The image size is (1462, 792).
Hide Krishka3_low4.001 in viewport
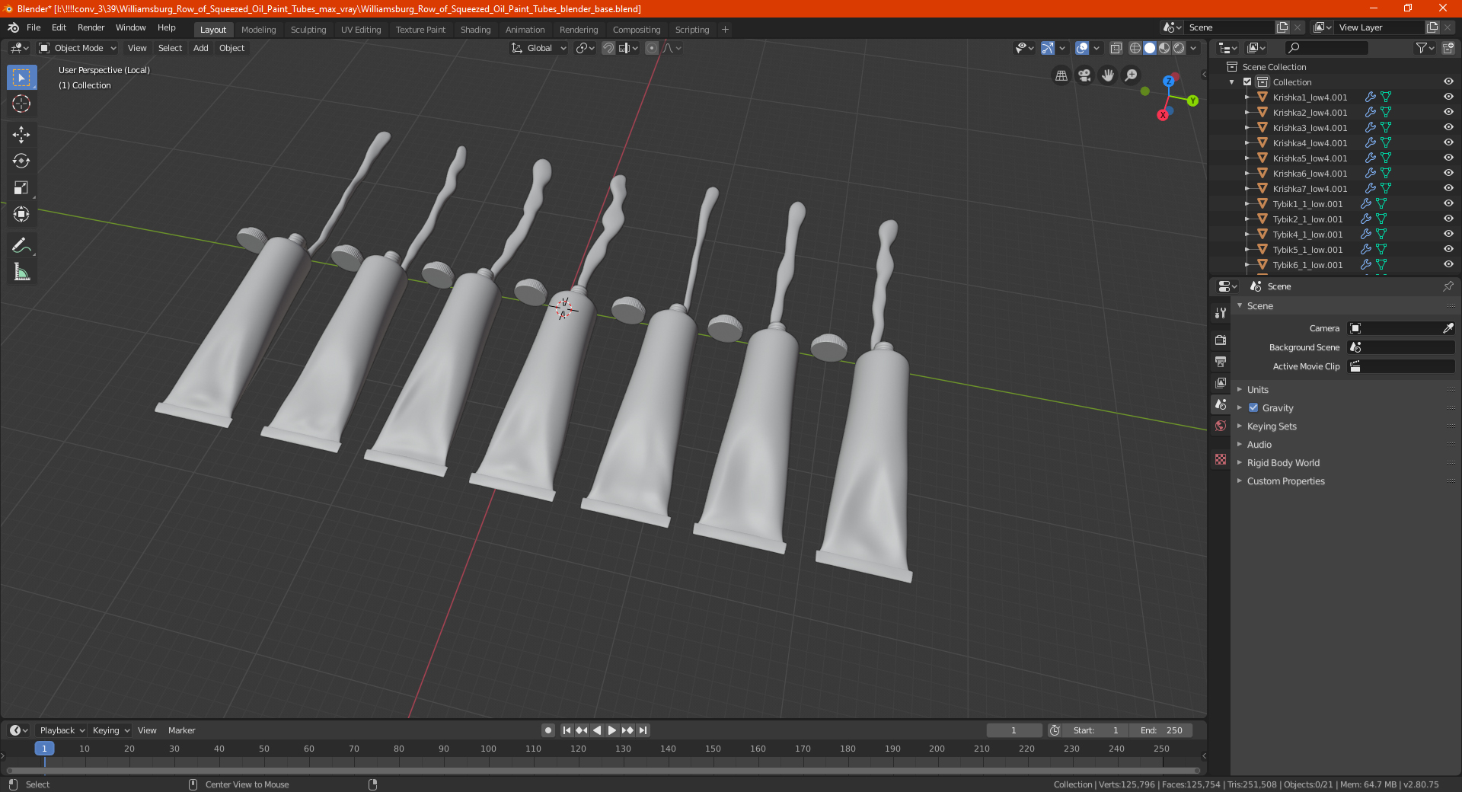(1448, 128)
